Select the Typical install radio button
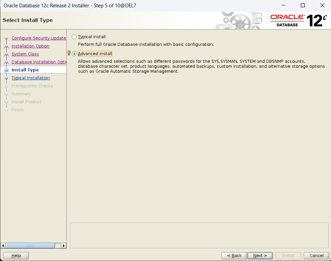Image resolution: width=331 pixels, height=261 pixels. point(74,37)
